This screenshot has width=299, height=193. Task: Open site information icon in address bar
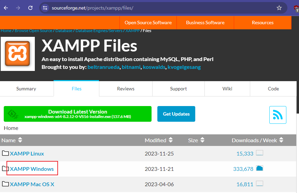45,8
